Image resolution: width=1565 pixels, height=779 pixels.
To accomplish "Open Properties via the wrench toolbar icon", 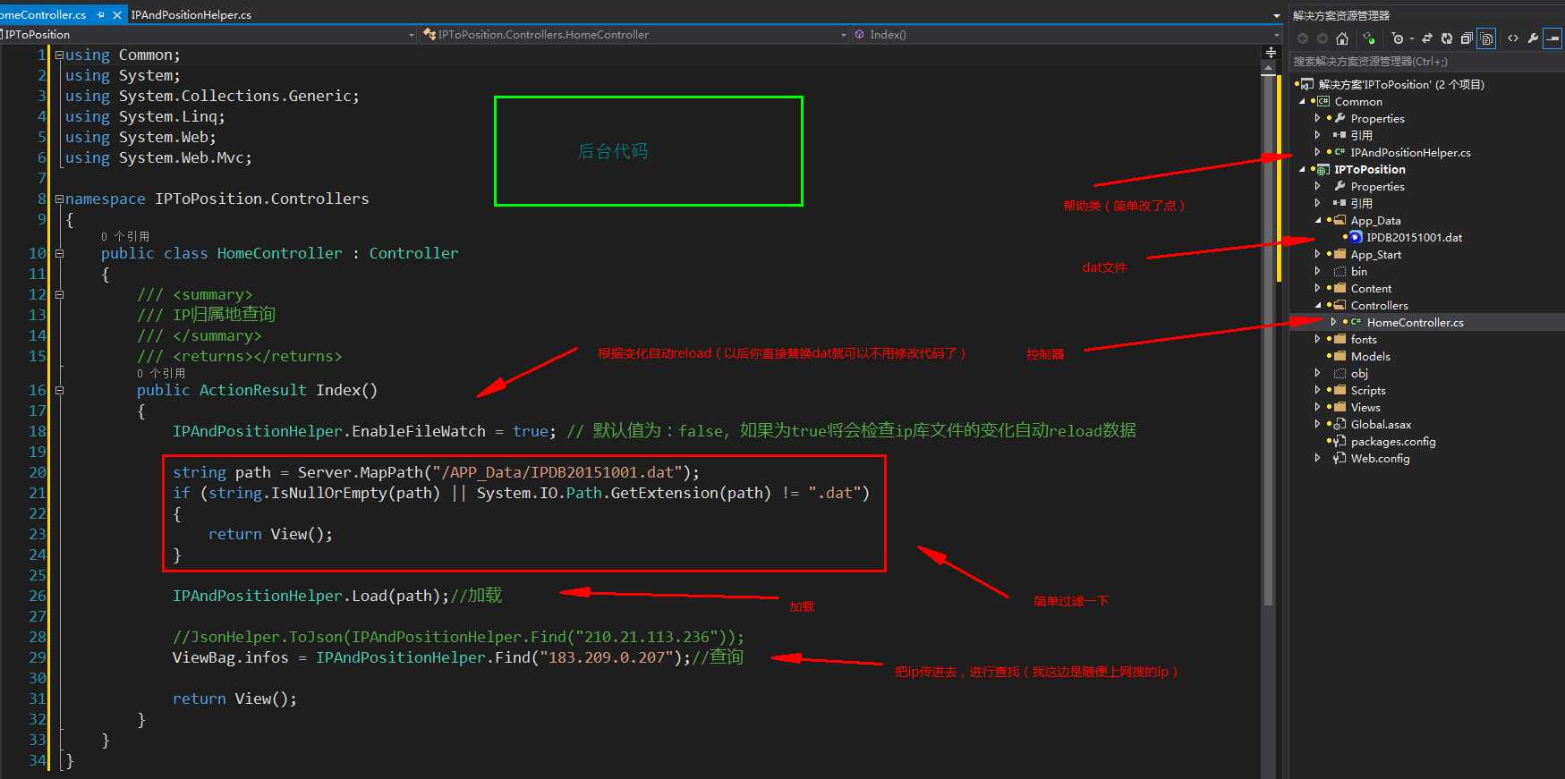I will coord(1533,38).
